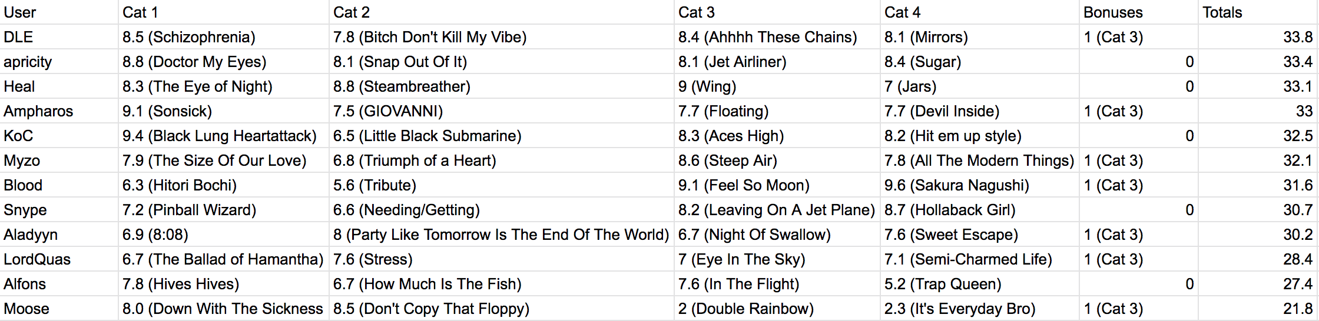Select the cell 7 (Eye In The Sky)
Viewport: 1319px width, 321px height.
pos(777,259)
